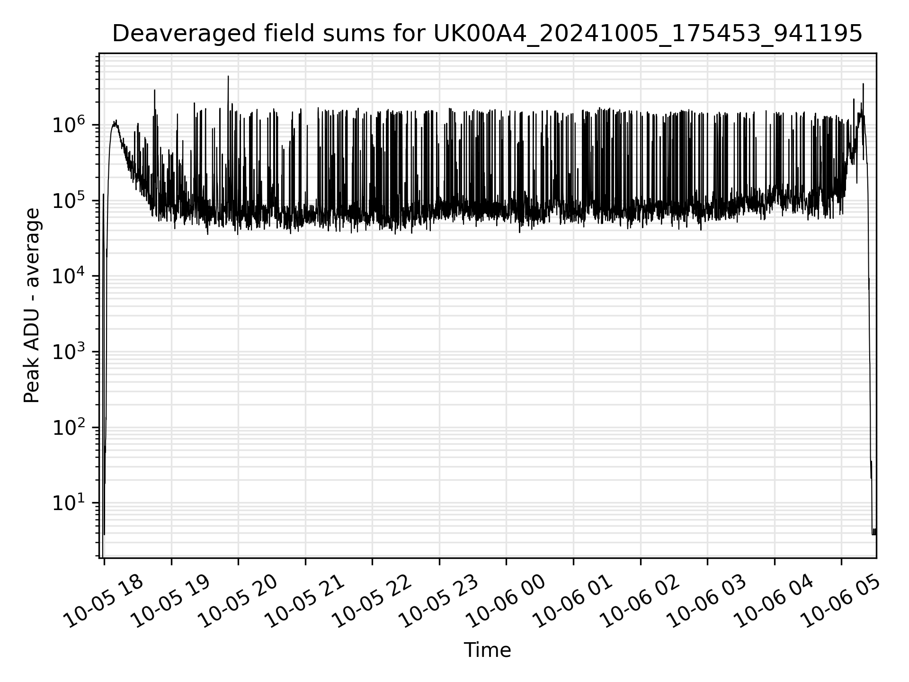Screen dimensions: 909x682
Task: Click the x-axis label 'Time'
Action: click(x=487, y=650)
